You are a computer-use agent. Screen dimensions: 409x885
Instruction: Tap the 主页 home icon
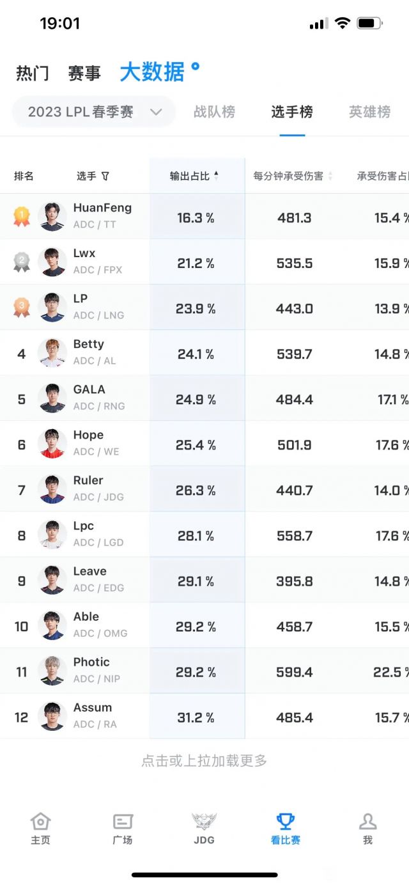point(40,821)
